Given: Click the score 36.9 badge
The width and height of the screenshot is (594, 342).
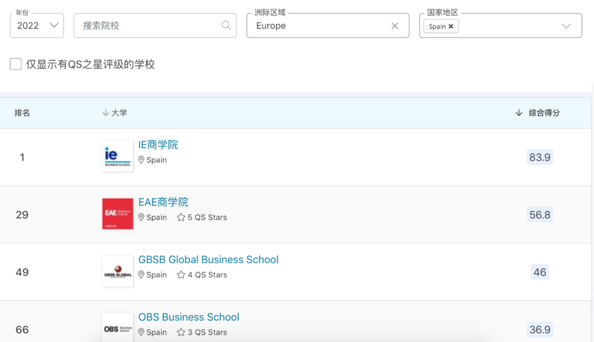Looking at the screenshot, I should coord(540,329).
